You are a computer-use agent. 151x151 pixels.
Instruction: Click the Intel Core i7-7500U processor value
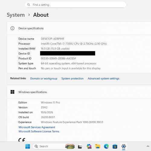tap(74, 44)
